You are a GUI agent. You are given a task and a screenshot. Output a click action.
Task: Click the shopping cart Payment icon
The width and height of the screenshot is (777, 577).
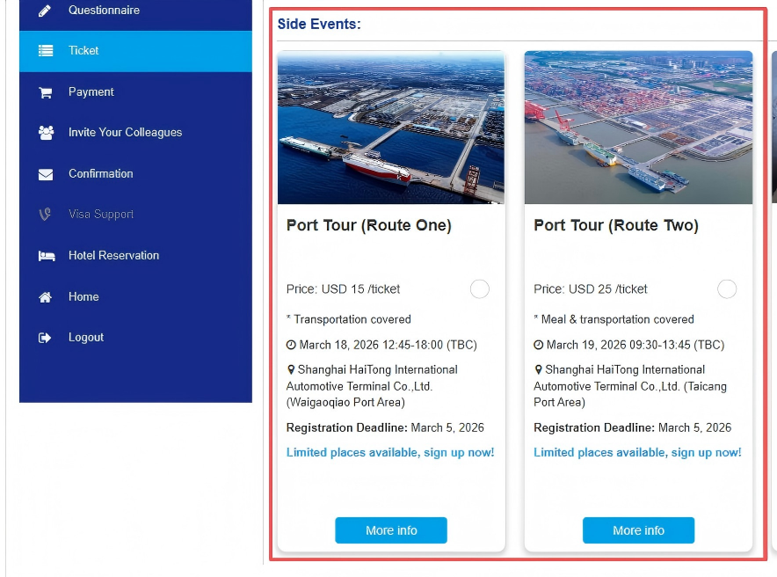pyautogui.click(x=46, y=92)
